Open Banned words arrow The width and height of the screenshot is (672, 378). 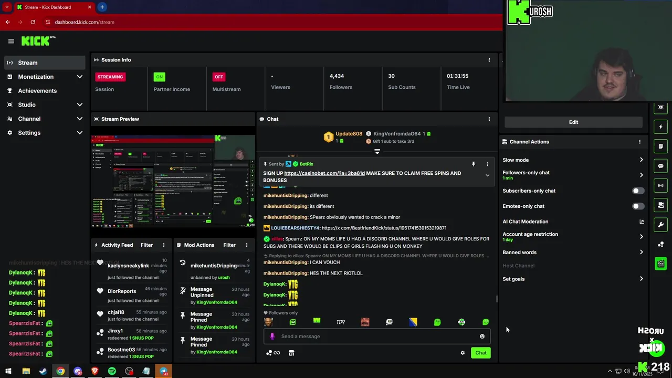641,253
